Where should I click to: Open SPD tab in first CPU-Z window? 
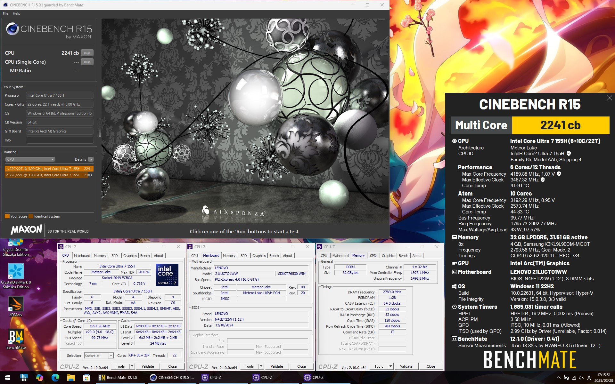point(114,256)
